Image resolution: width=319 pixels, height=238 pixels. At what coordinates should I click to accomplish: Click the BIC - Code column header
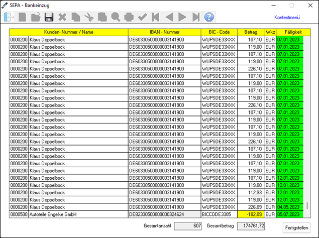(219, 32)
